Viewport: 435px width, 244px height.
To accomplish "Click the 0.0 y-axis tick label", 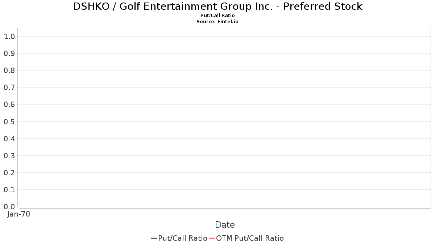I will tap(9, 207).
